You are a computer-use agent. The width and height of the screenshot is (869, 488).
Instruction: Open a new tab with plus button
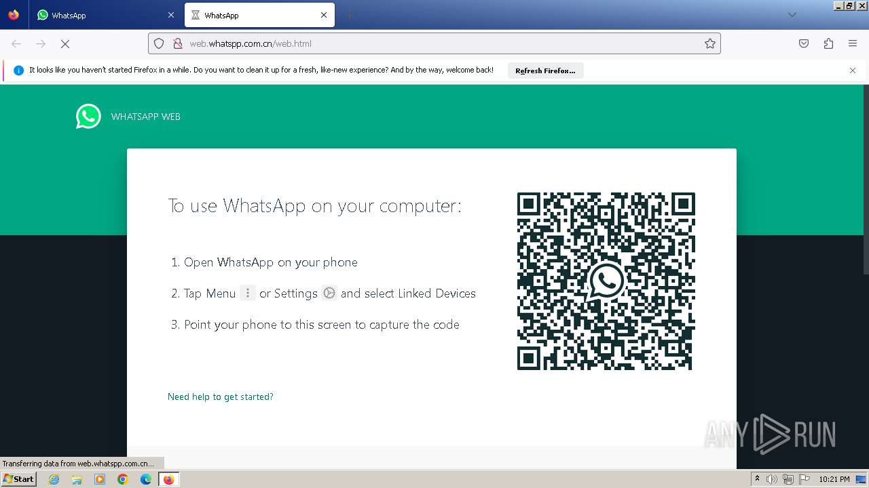point(349,15)
